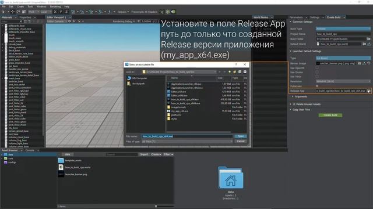Screen dimensions: 373x209
Task: Open the Rendering menu
Action: [55, 6]
